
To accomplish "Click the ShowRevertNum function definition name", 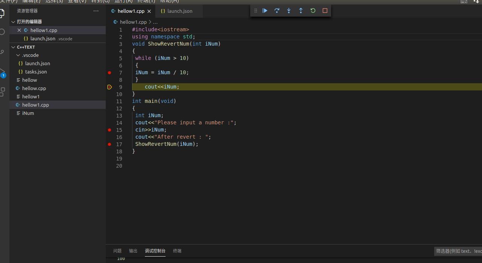I will 168,44.
